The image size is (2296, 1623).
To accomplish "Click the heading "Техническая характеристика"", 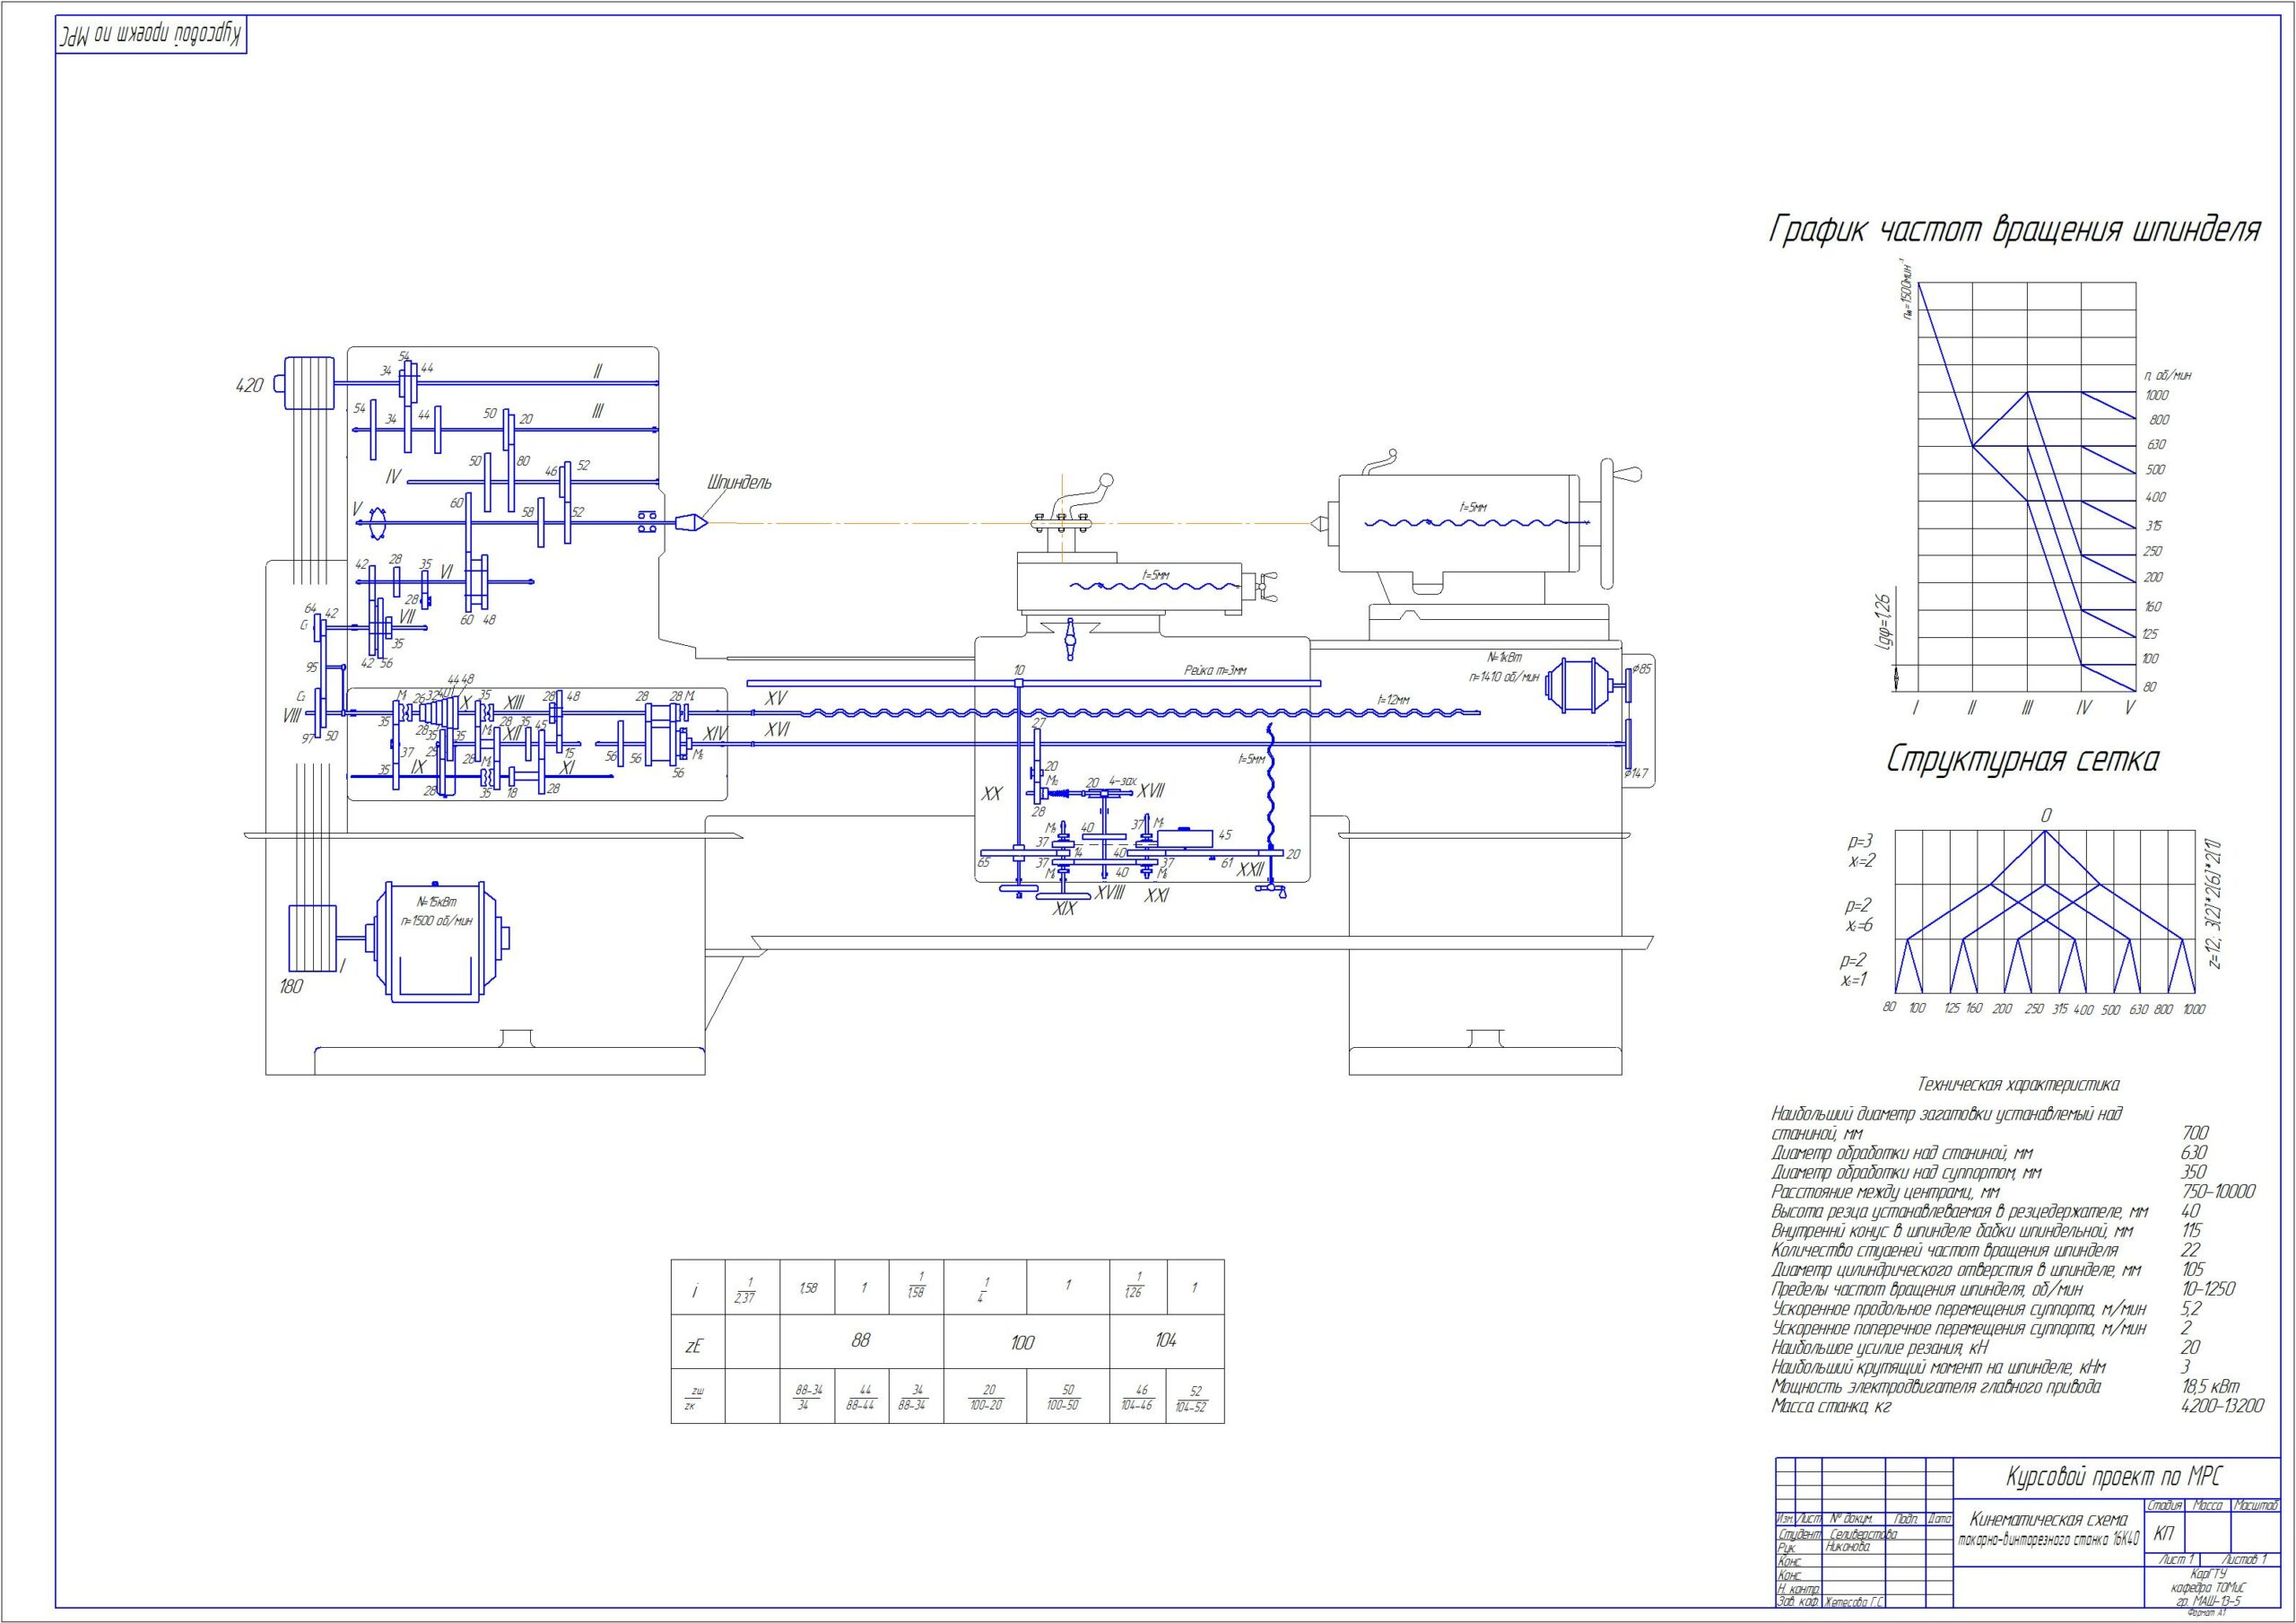I will pos(2018,1084).
